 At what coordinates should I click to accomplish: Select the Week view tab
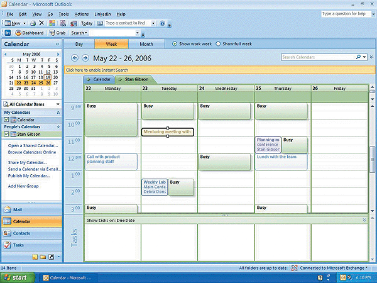click(111, 44)
